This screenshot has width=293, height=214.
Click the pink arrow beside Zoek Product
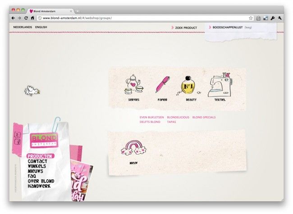click(x=173, y=27)
